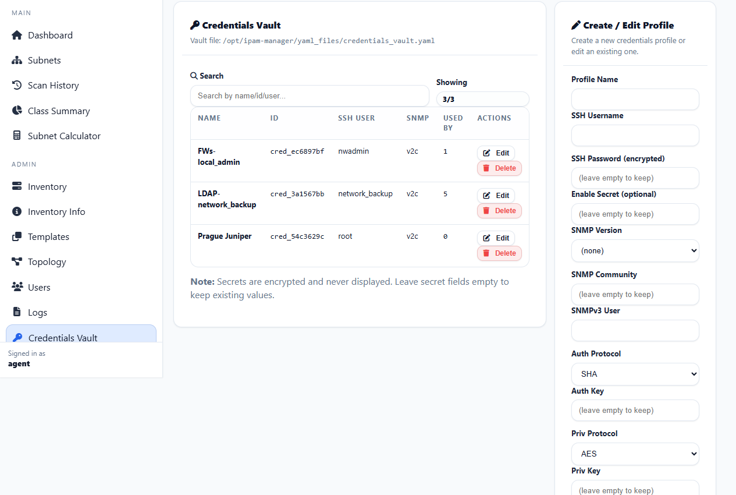
Task: Click the cred_3a1567bb ID text
Action: coord(297,194)
